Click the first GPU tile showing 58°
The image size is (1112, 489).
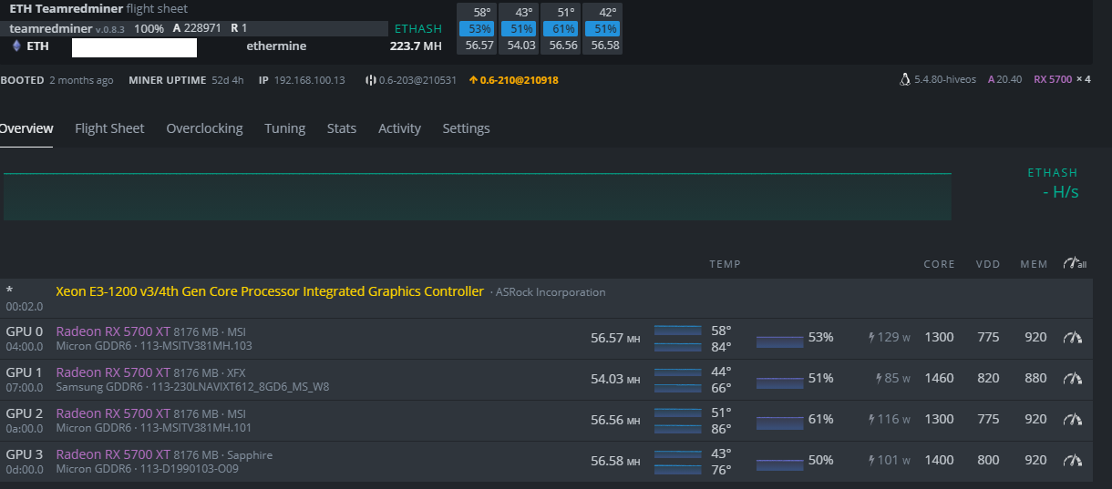point(479,28)
